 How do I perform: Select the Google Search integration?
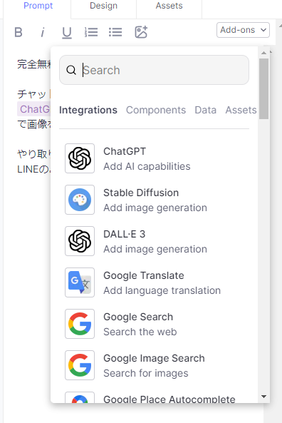pos(154,324)
